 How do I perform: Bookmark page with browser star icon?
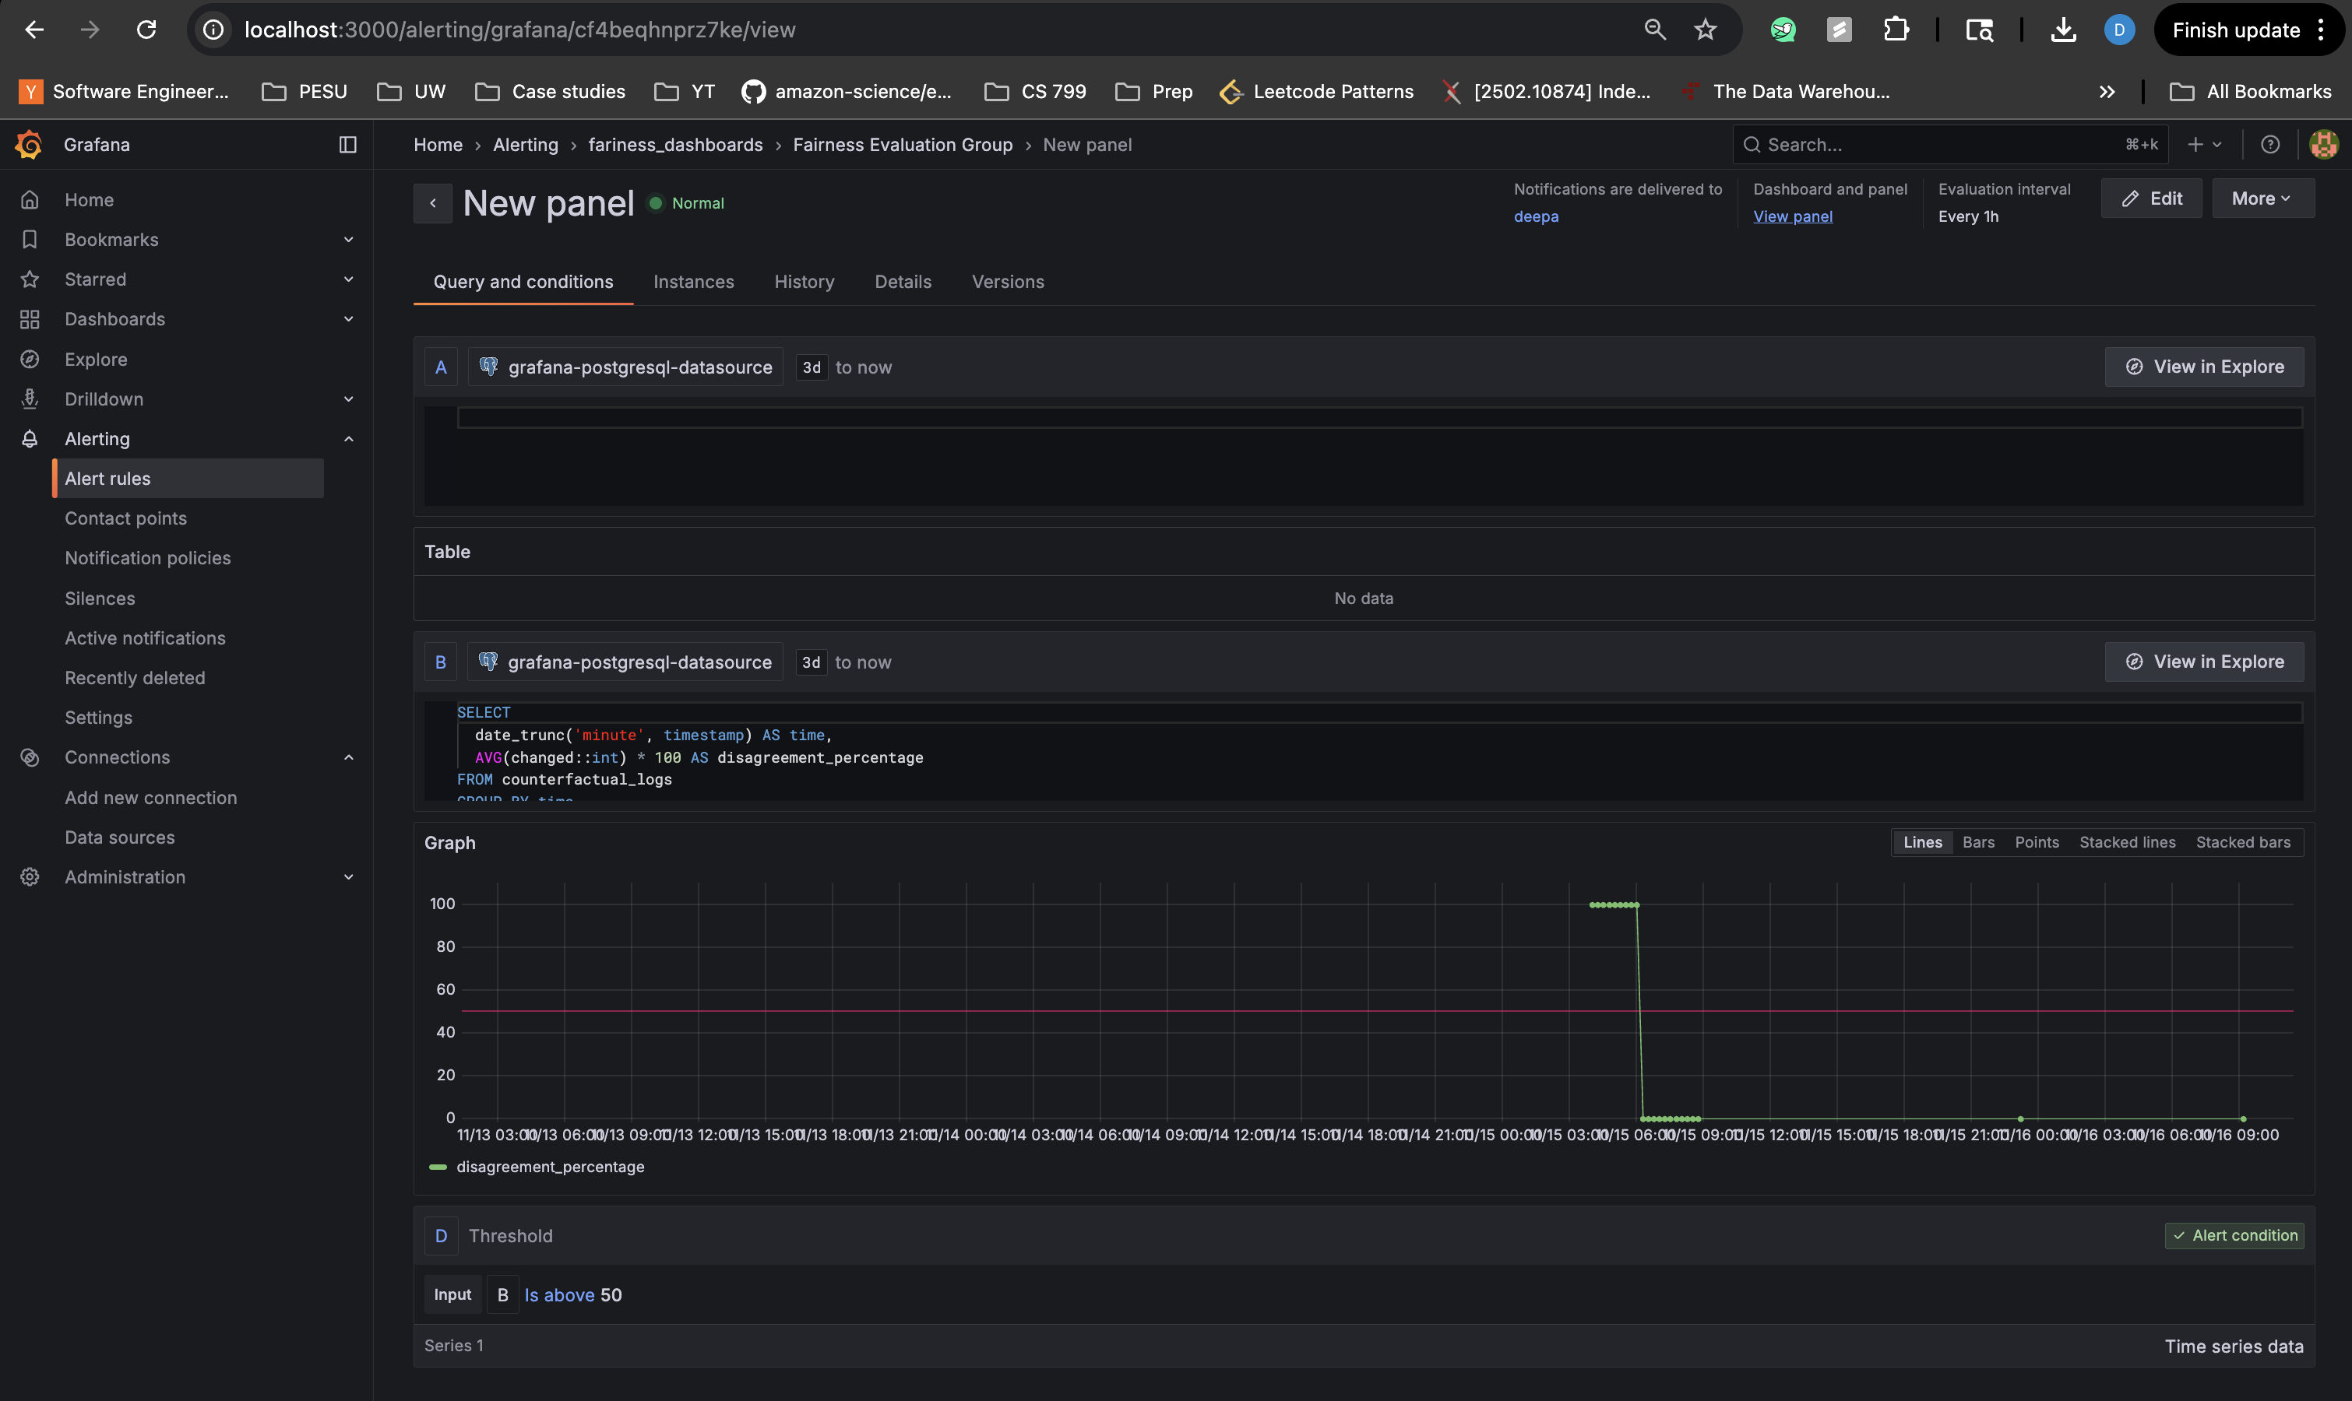1705,30
